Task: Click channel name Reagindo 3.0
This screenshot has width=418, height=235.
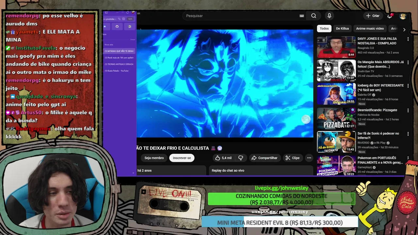Action: click(366, 48)
